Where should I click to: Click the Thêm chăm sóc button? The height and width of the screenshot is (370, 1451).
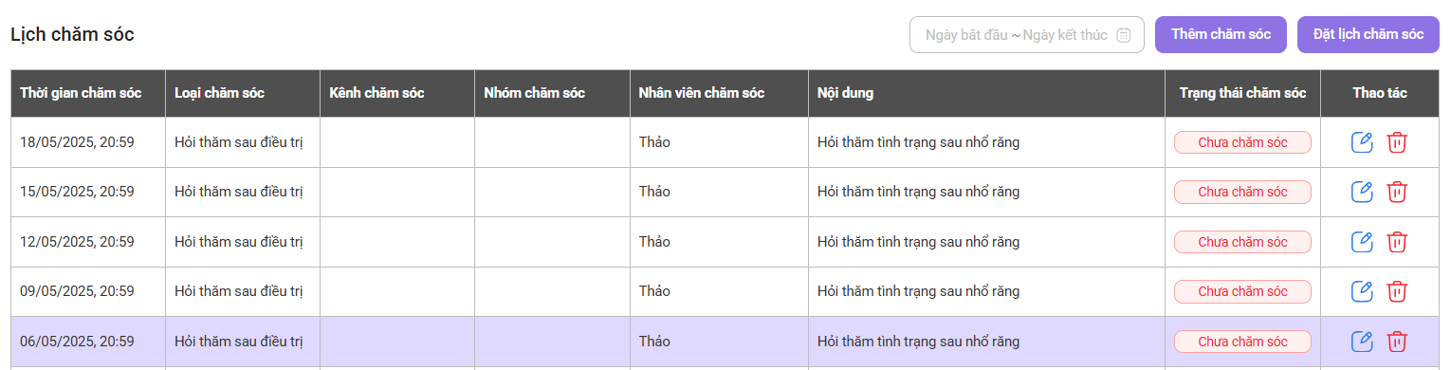point(1221,34)
